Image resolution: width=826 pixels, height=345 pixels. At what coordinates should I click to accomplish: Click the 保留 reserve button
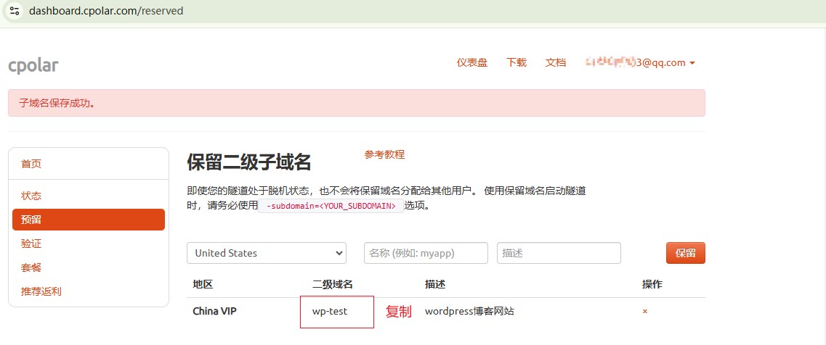(685, 253)
